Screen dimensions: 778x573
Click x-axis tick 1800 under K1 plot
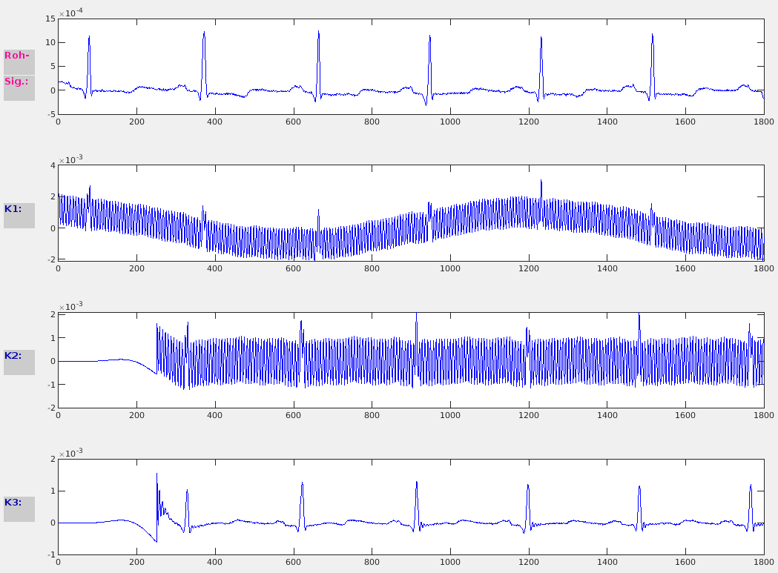point(763,268)
